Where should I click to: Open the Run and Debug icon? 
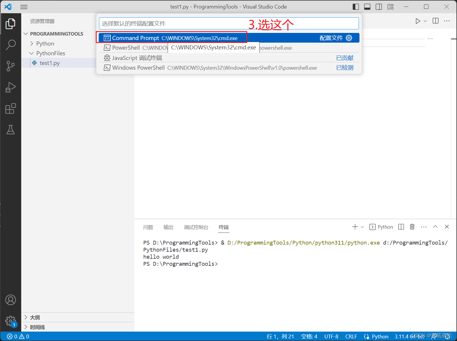[11, 87]
